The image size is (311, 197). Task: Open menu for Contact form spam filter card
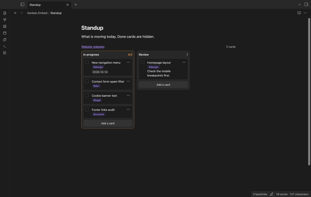click(128, 81)
